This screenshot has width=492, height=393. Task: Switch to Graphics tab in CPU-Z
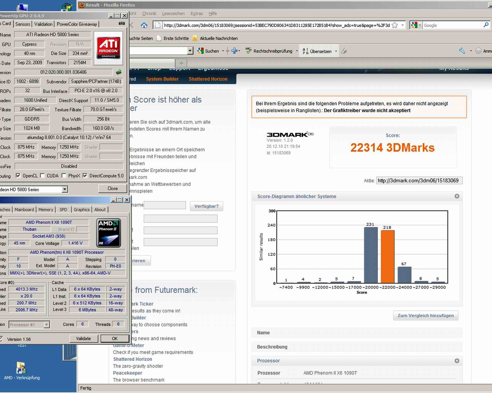82,209
